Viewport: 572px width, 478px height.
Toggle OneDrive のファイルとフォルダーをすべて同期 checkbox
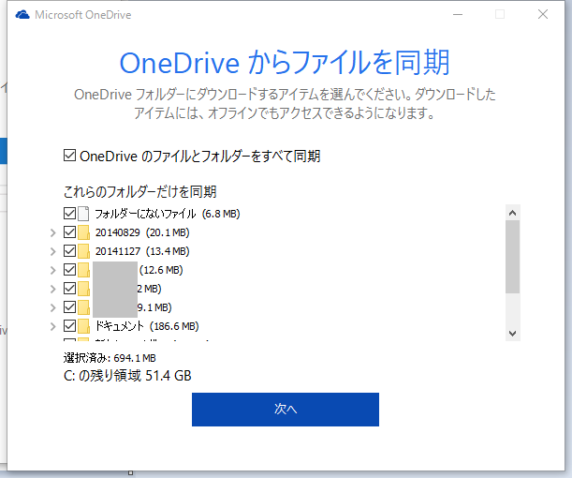click(69, 156)
